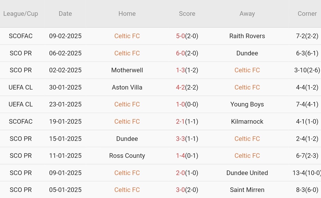This screenshot has height=198, width=321.
Task: Click the 6-0(2-0) score against Dundee
Action: [187, 53]
